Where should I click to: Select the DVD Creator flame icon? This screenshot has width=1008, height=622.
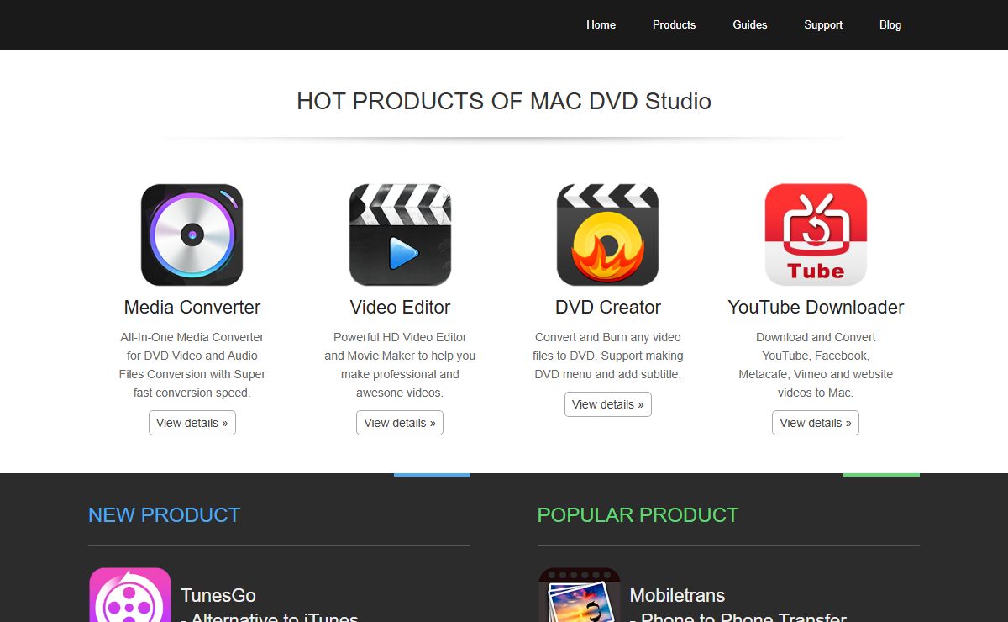(607, 235)
